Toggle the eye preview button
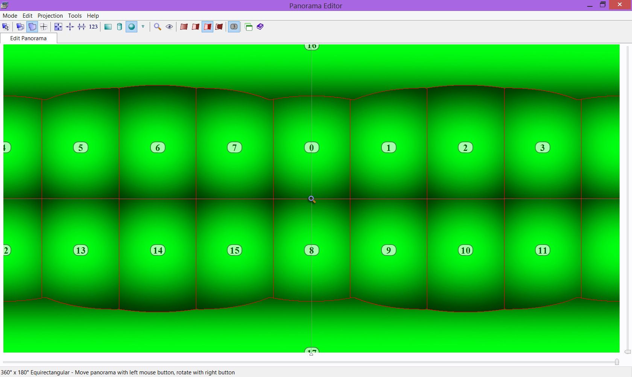 (x=169, y=27)
